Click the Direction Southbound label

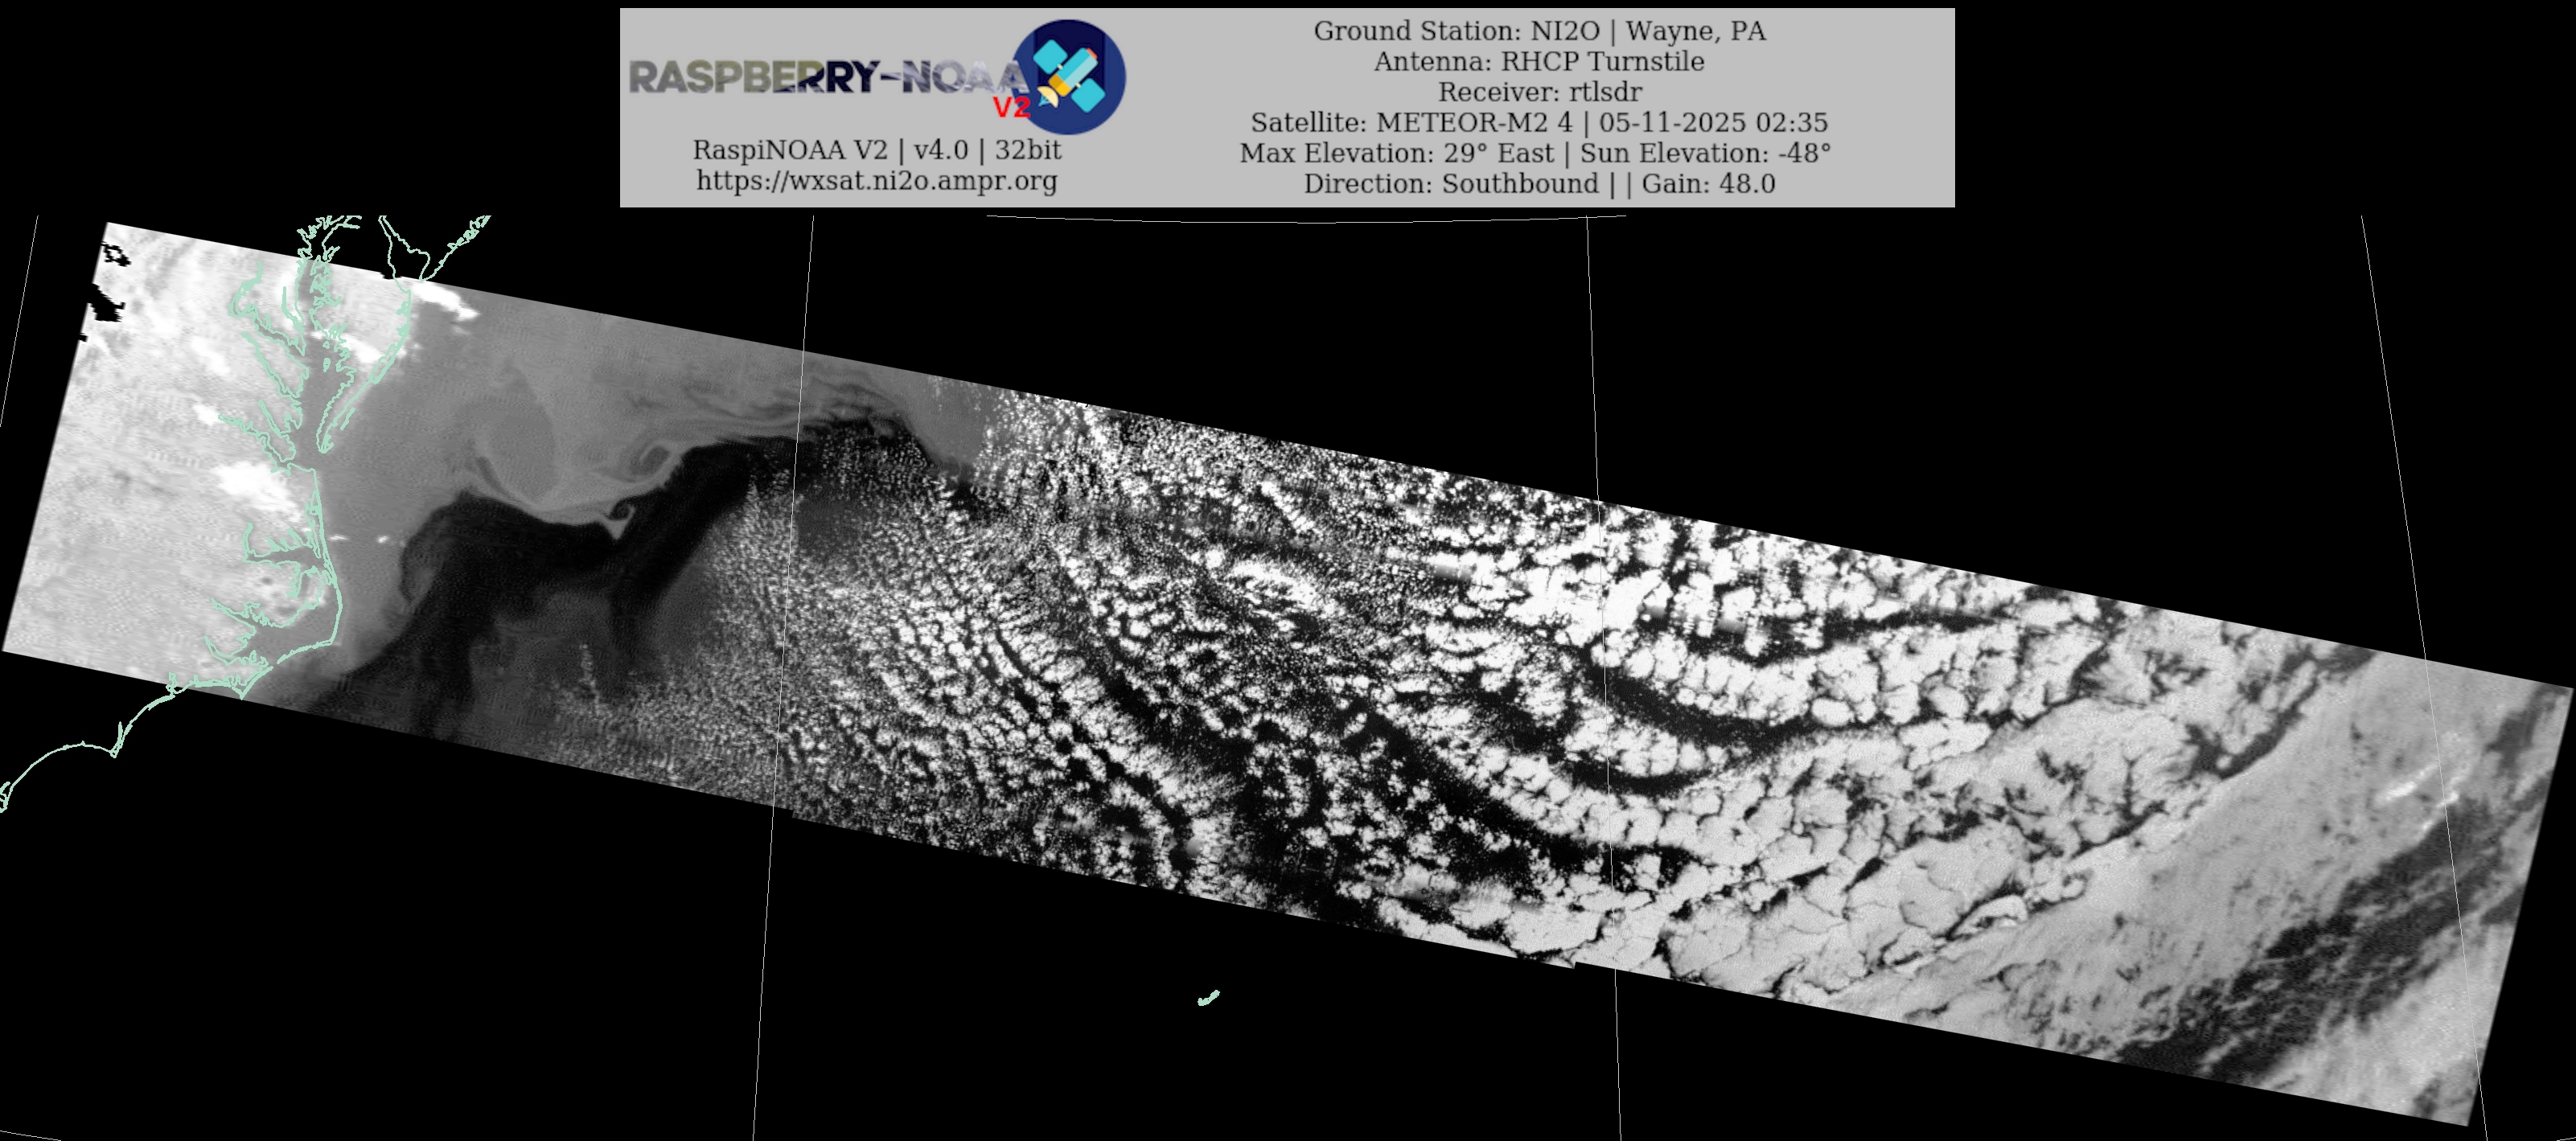[1450, 184]
